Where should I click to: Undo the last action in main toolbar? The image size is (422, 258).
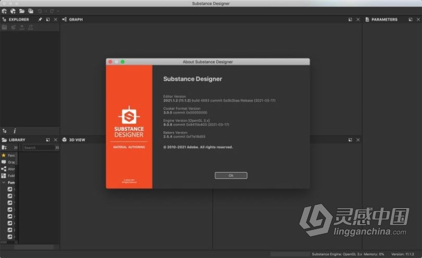tap(40, 11)
